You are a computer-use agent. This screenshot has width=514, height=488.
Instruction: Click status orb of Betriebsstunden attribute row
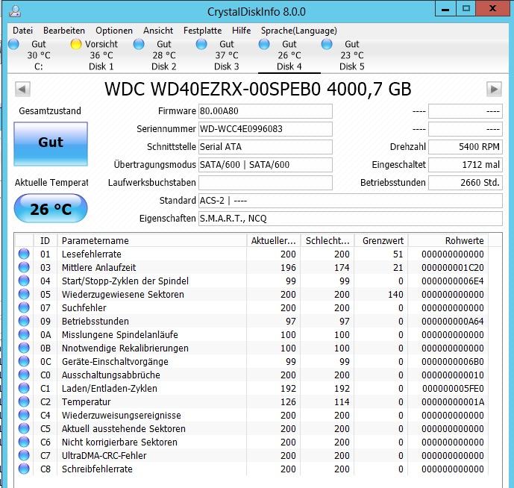(x=24, y=321)
